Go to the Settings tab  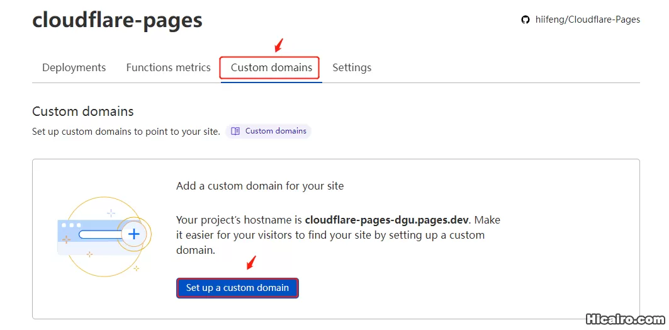(352, 67)
